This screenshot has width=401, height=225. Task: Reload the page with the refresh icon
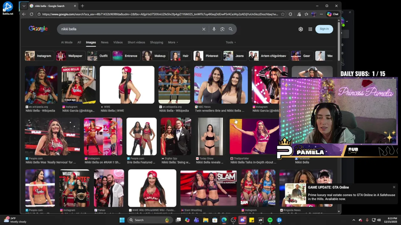click(31, 14)
